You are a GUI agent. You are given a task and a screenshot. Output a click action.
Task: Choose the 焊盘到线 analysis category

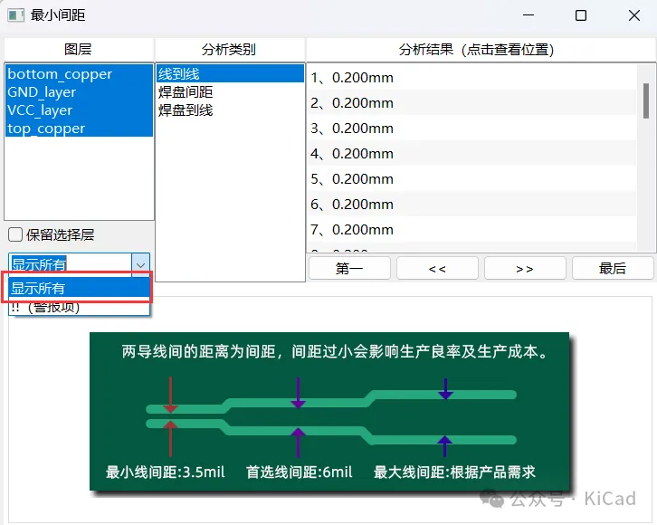pyautogui.click(x=230, y=110)
